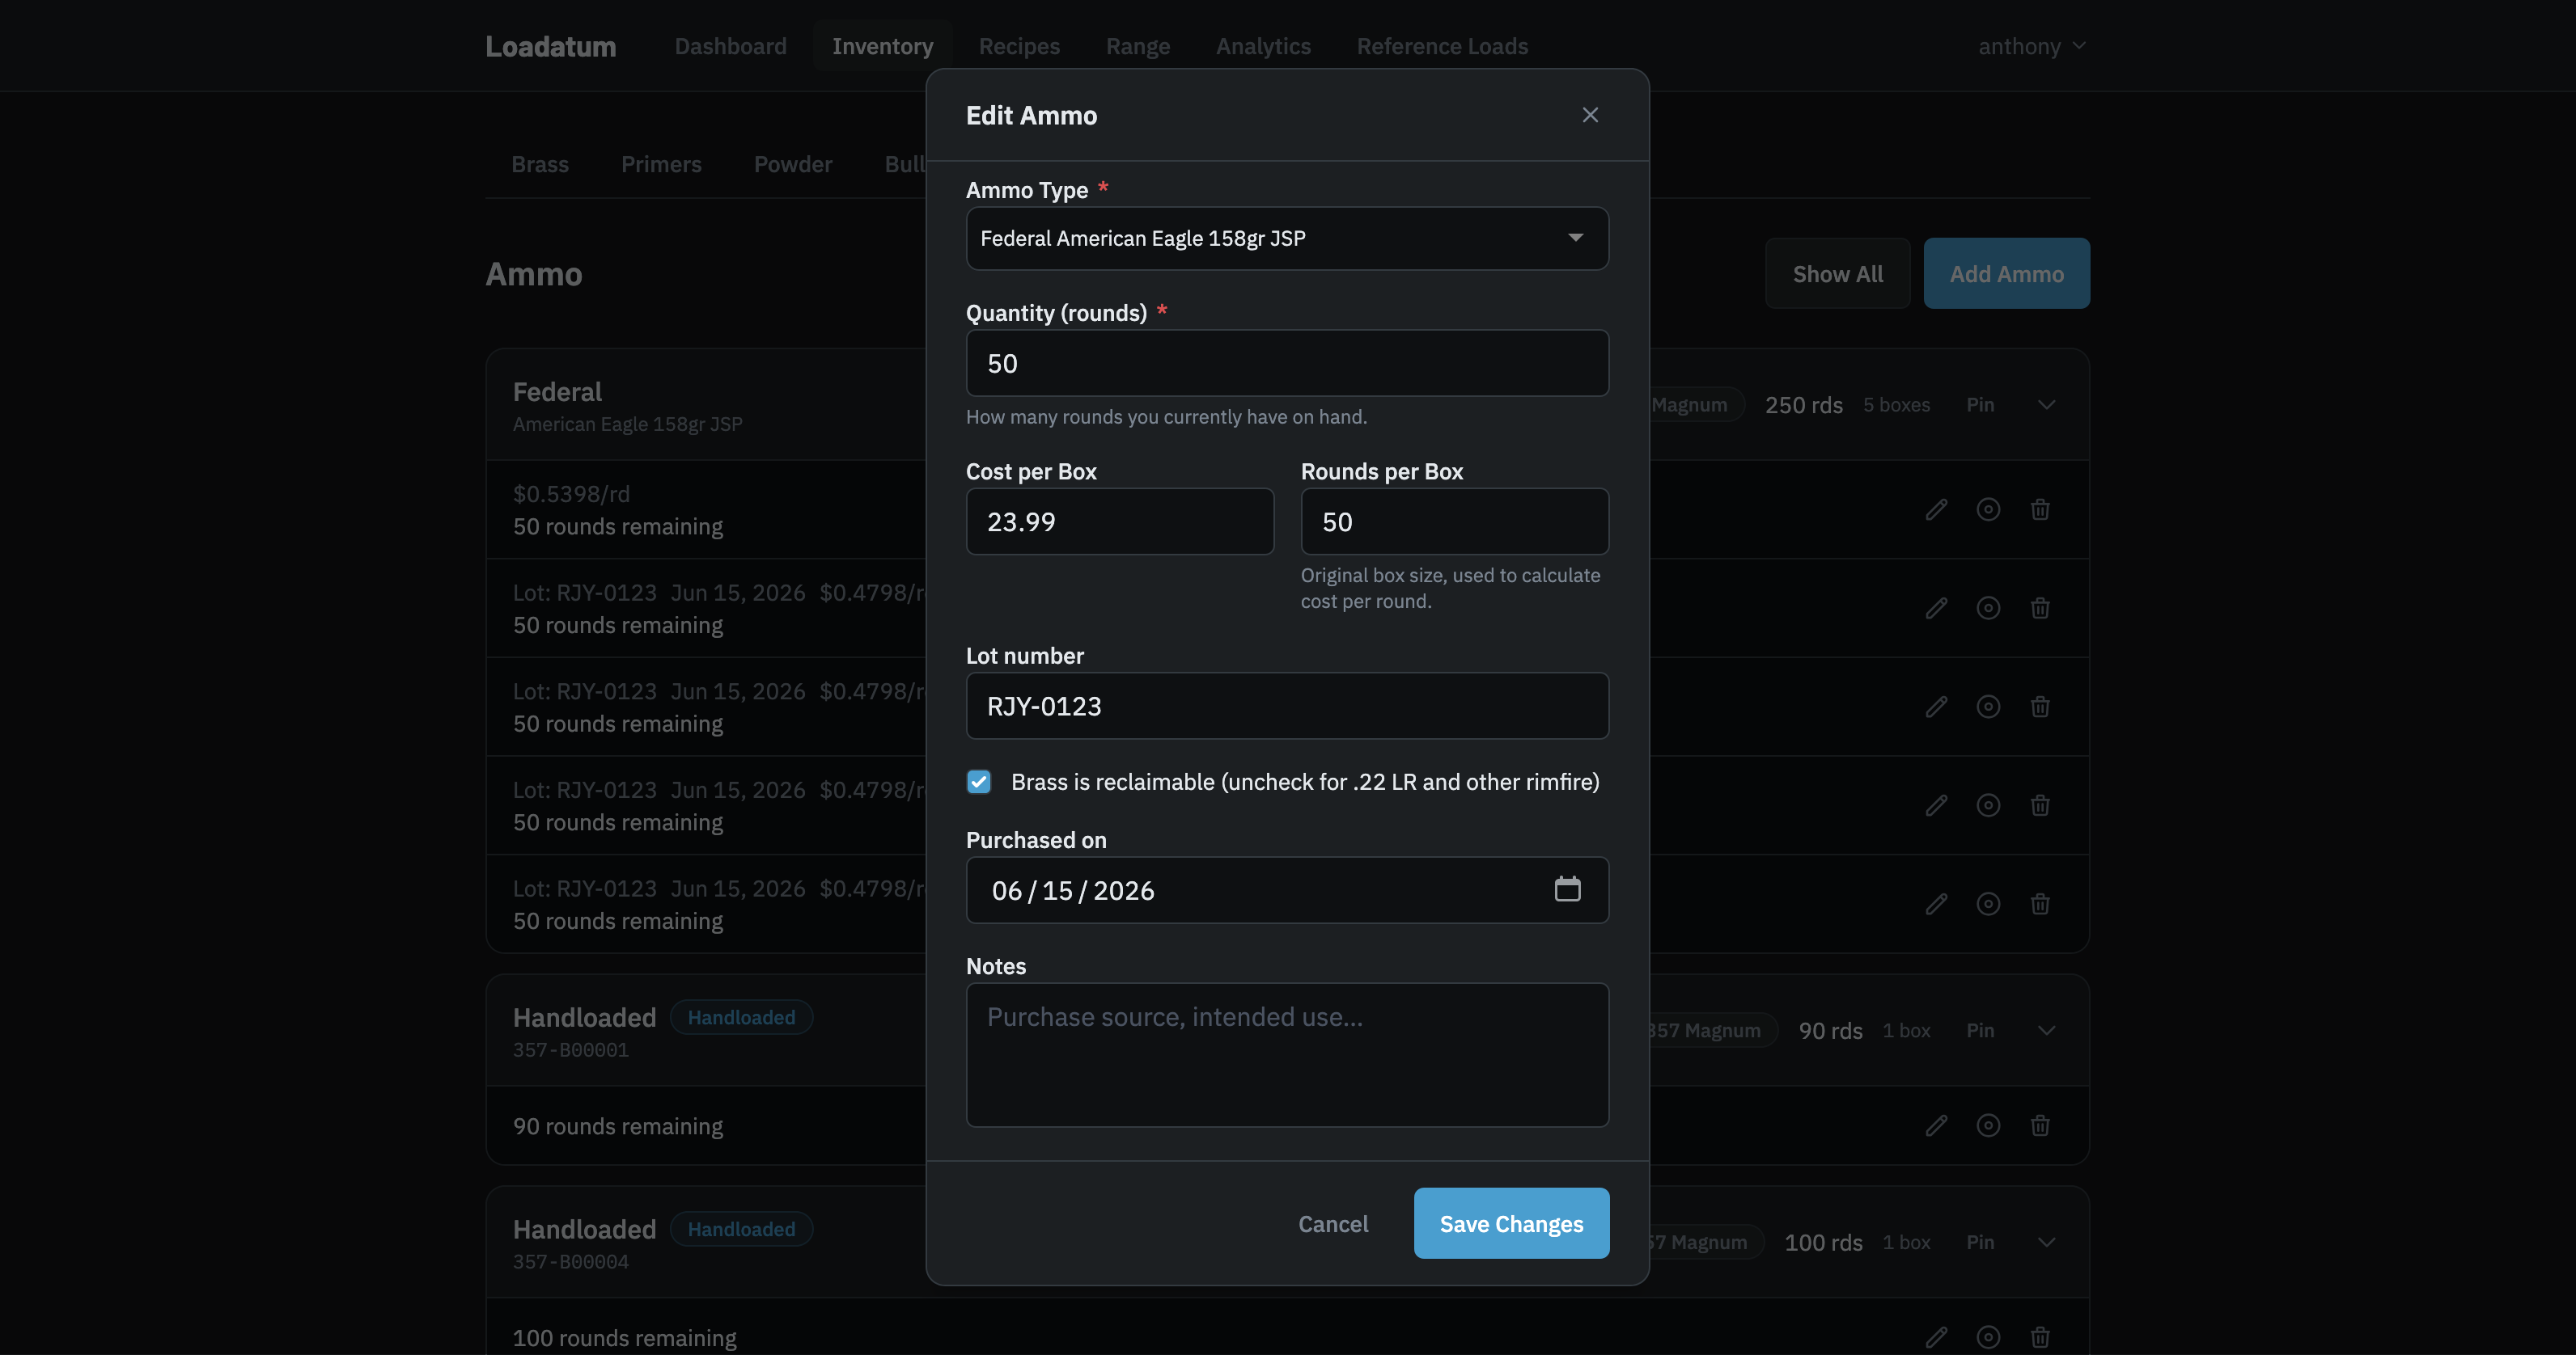Click target icon on second RJY-0123 row

coord(1988,707)
